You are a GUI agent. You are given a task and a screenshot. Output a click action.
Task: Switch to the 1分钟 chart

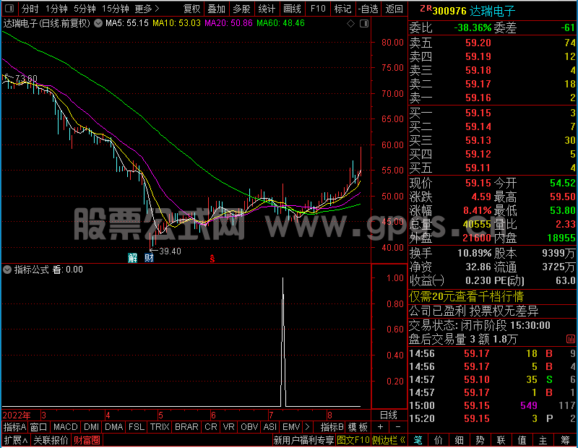pyautogui.click(x=56, y=9)
